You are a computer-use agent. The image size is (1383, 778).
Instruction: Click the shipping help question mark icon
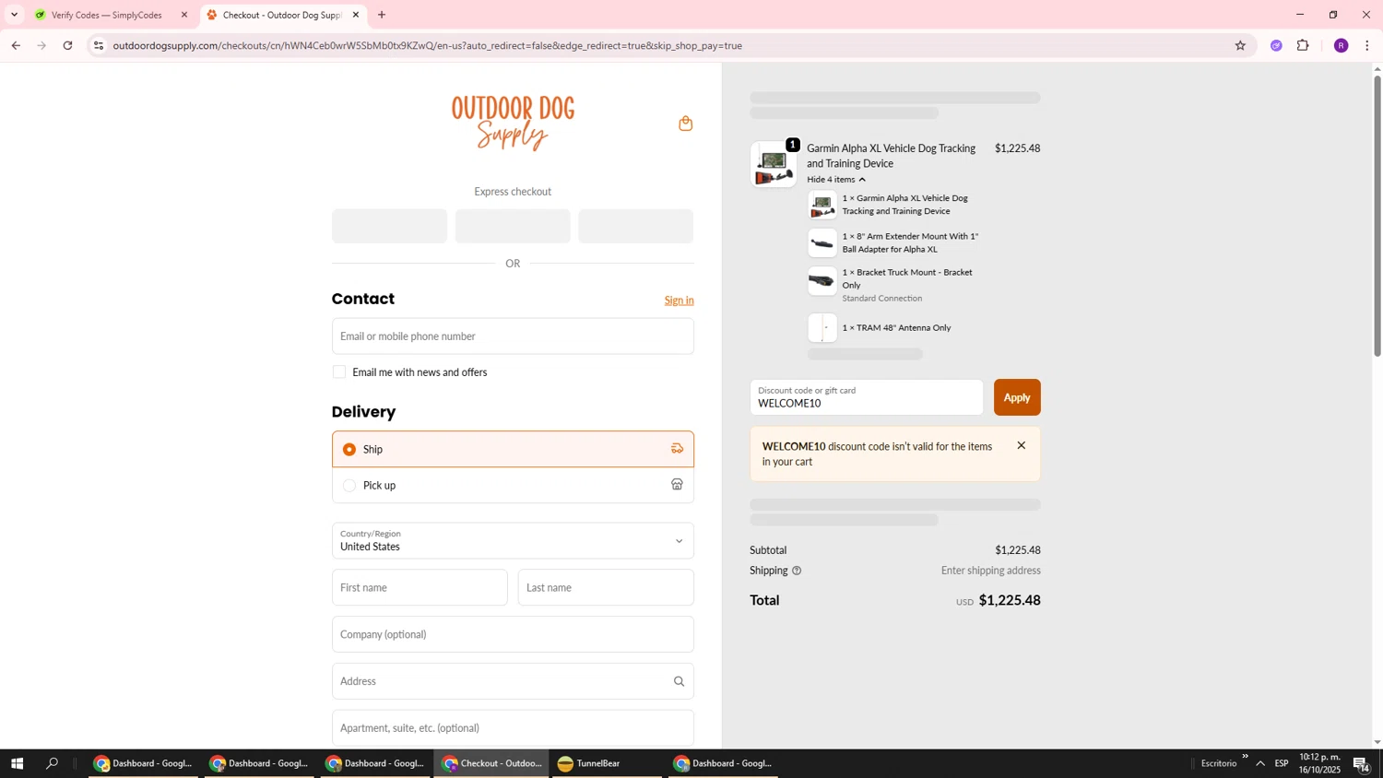(x=797, y=571)
